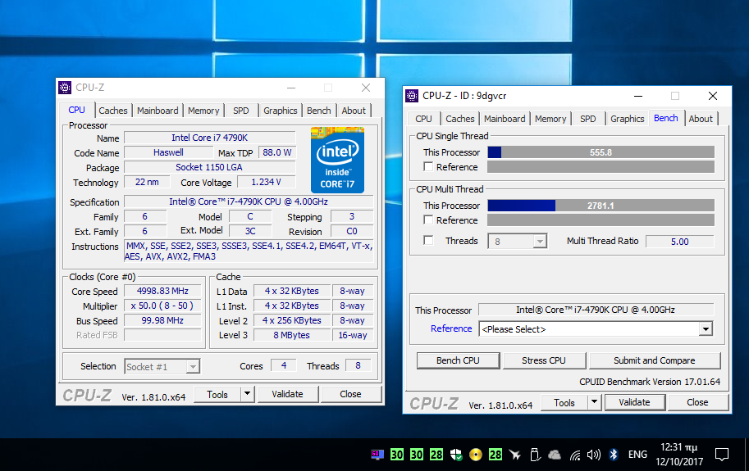The height and width of the screenshot is (471, 749).
Task: Open Memory tab in 9dgvcr window
Action: pyautogui.click(x=550, y=119)
